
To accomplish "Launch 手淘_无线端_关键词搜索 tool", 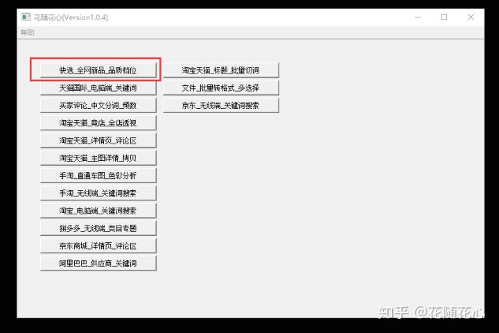I will click(x=98, y=193).
